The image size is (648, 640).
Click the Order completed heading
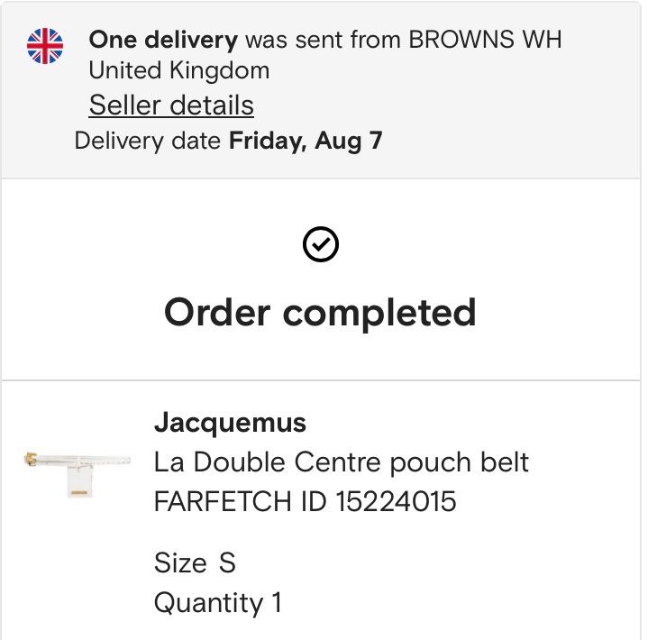(x=320, y=313)
